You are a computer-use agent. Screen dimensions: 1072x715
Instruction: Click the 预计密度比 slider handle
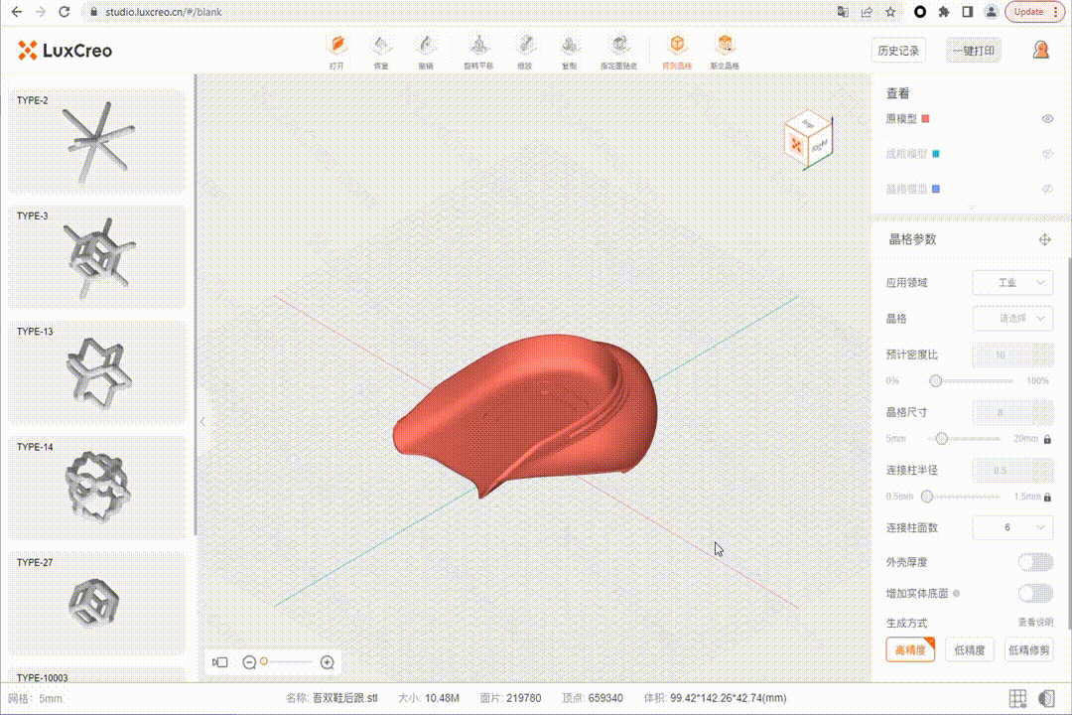pos(935,380)
